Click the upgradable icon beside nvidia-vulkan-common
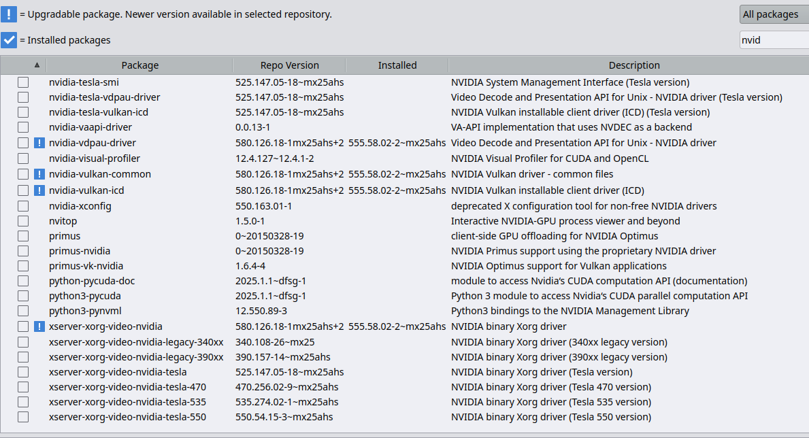The height and width of the screenshot is (438, 809). coord(39,174)
